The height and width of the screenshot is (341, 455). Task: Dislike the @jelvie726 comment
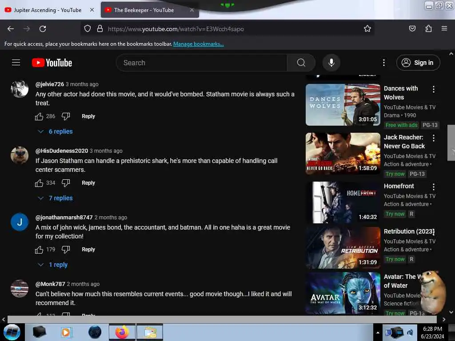point(66,116)
